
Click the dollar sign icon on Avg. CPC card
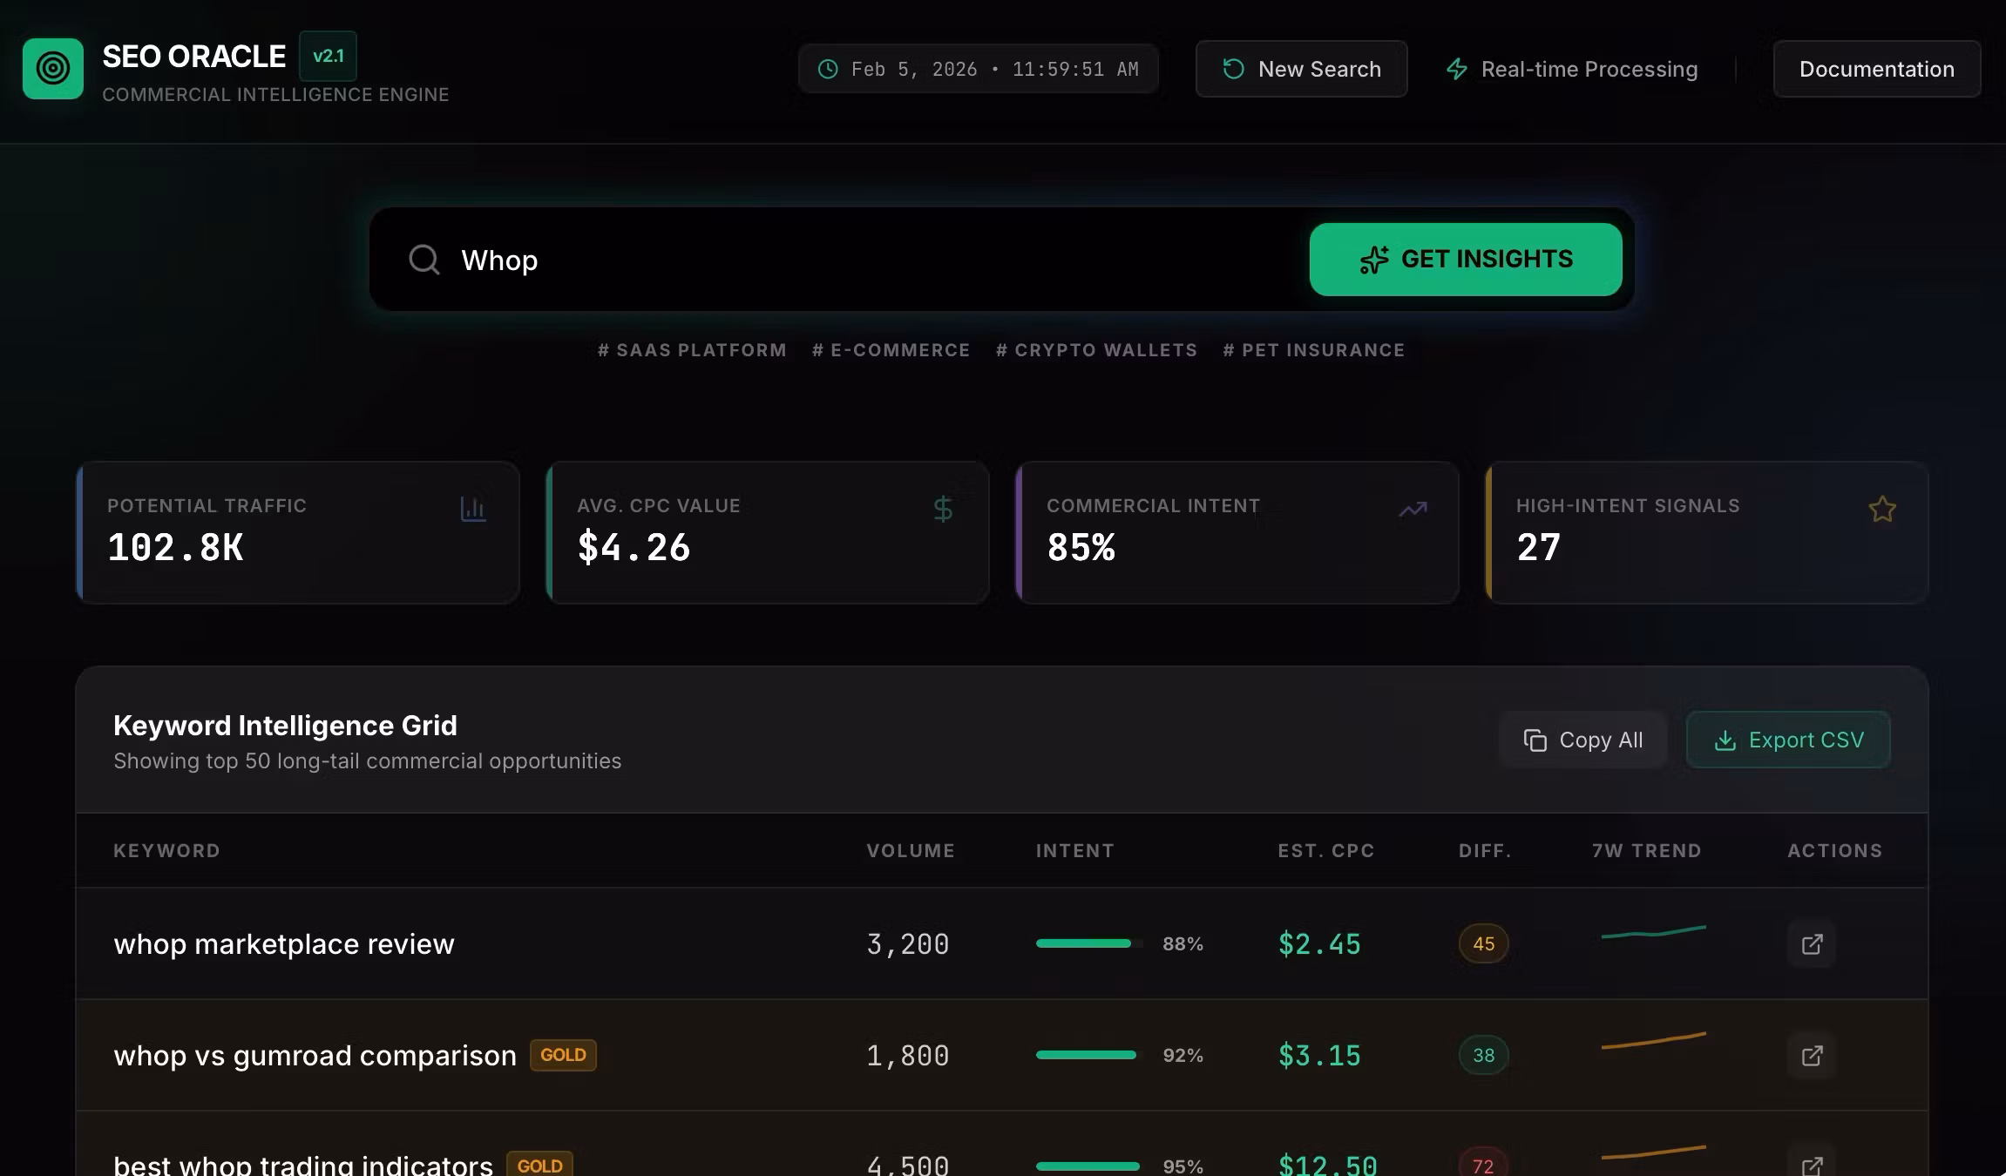click(x=943, y=509)
